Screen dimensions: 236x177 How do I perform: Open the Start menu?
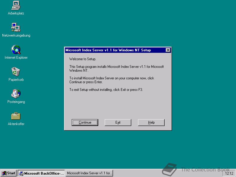9,173
